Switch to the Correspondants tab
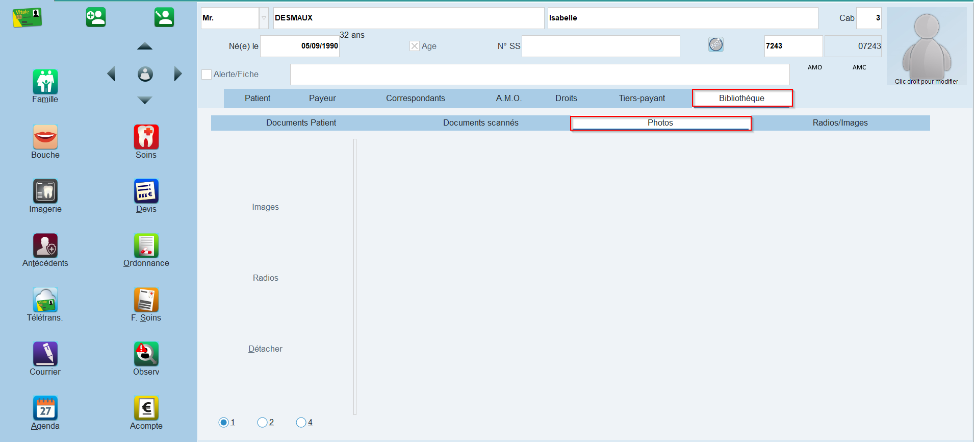 pyautogui.click(x=416, y=99)
